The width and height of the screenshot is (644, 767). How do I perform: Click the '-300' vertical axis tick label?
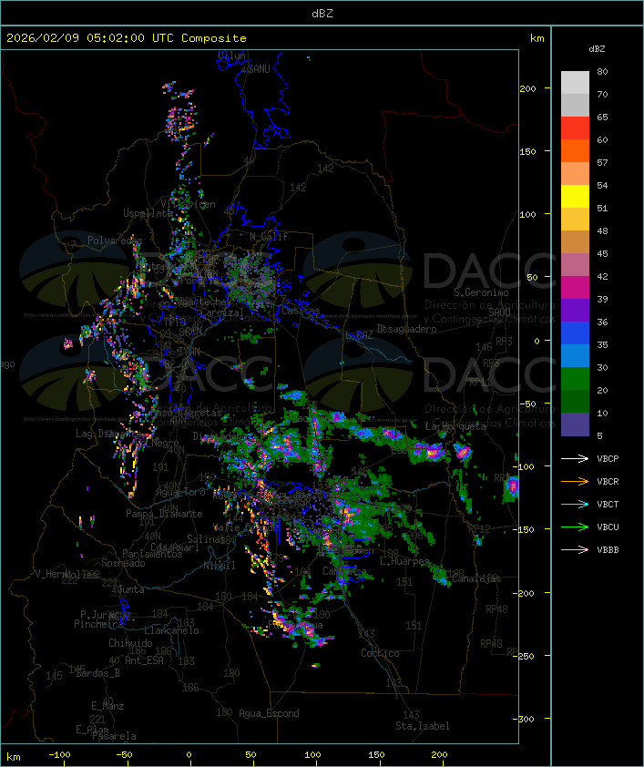click(524, 719)
